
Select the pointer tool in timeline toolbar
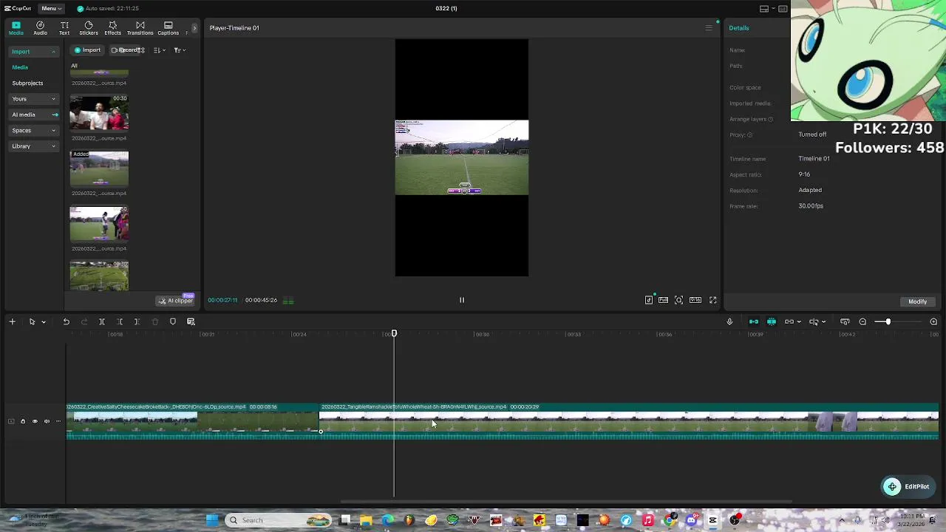(32, 321)
